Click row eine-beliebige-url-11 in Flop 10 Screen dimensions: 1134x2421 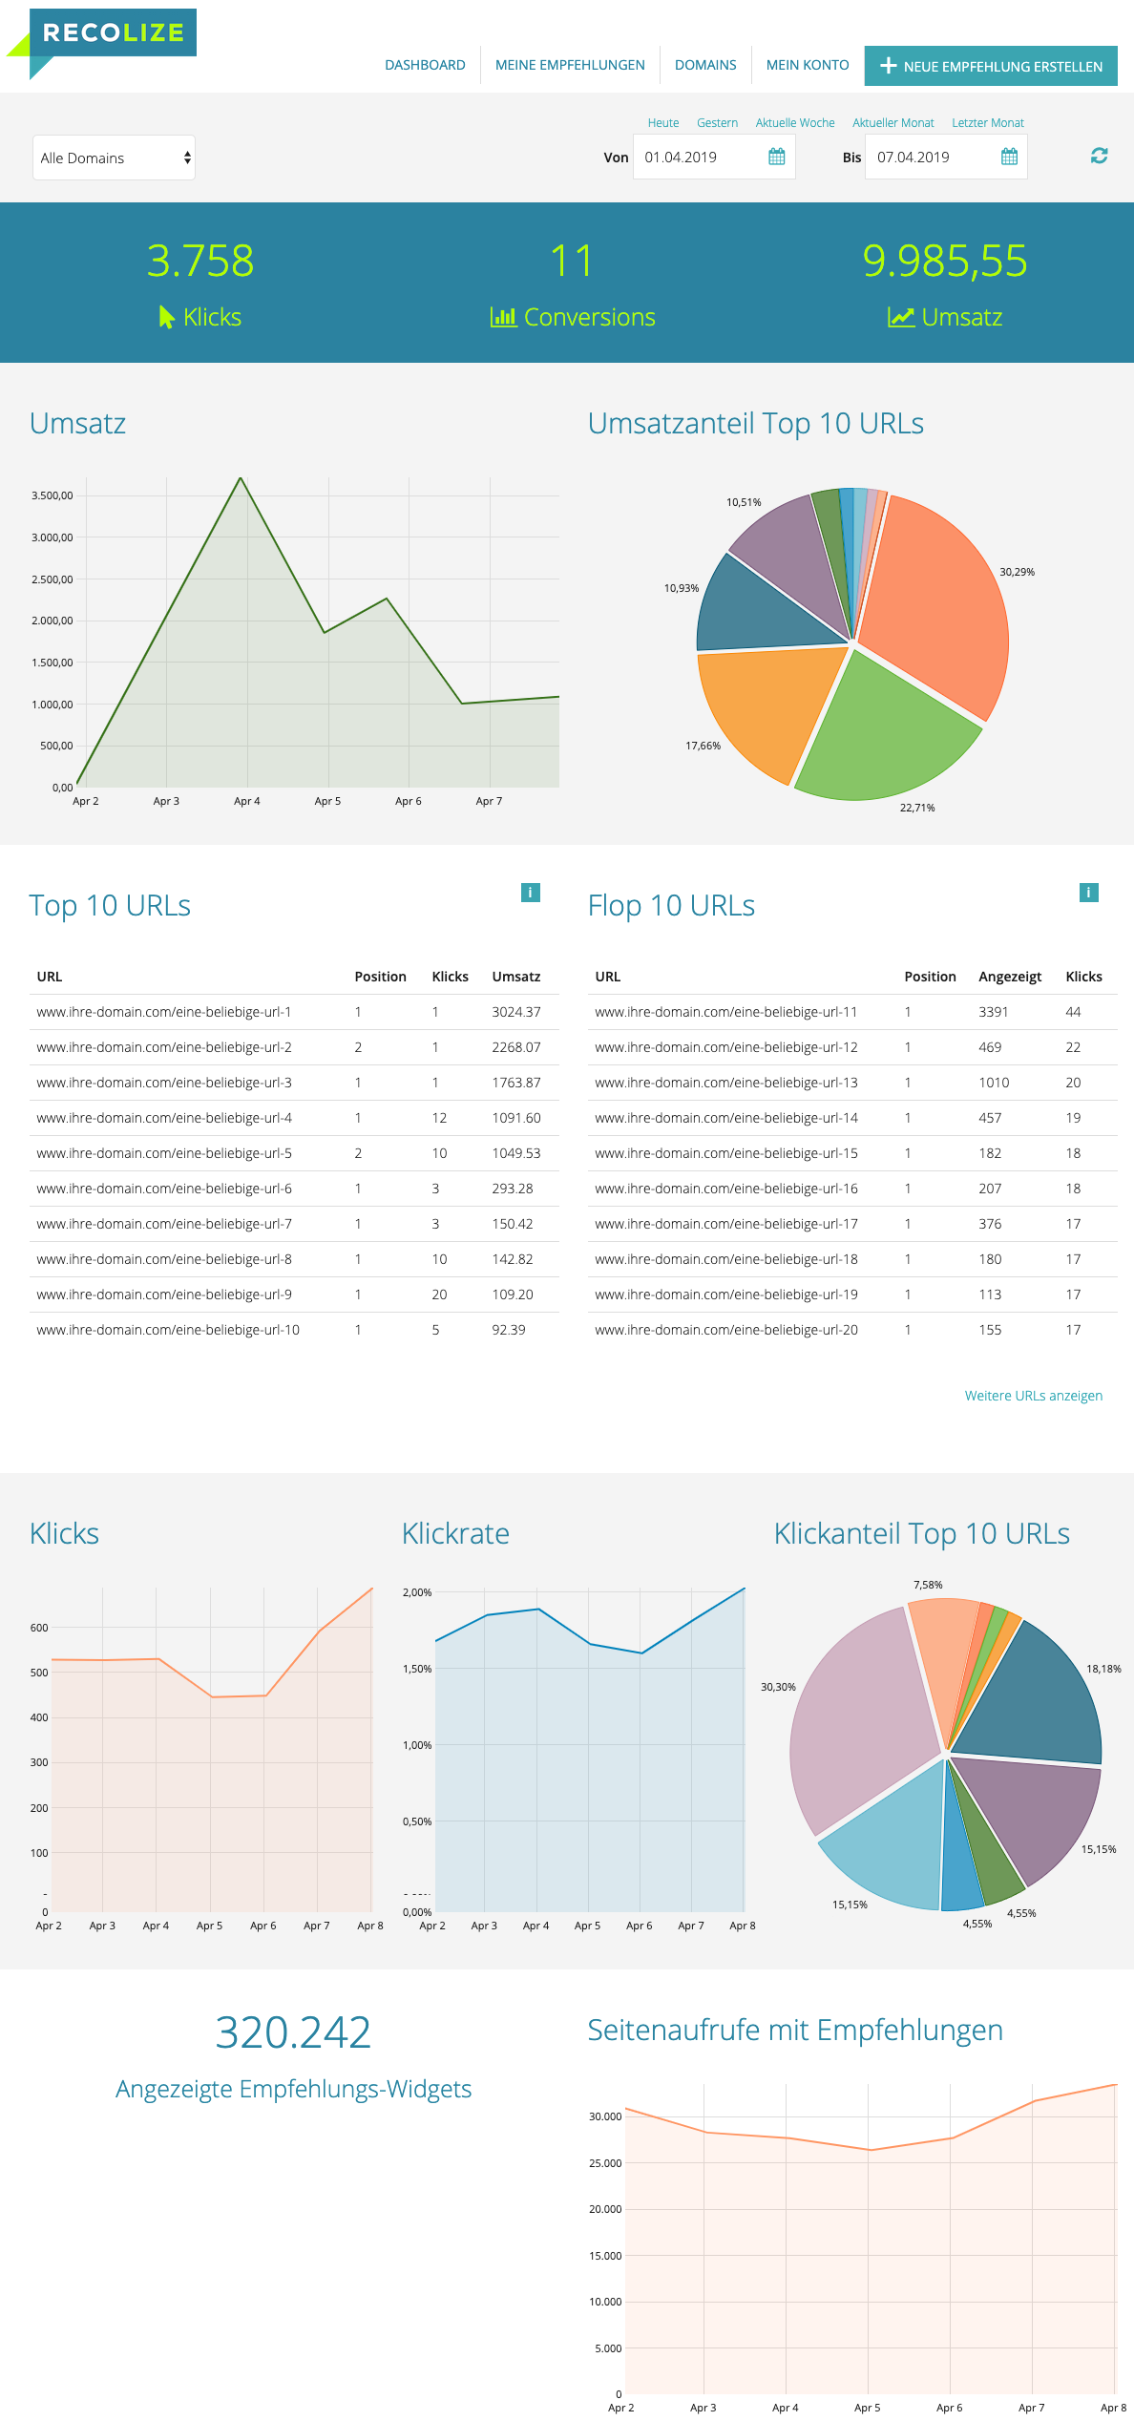852,1012
